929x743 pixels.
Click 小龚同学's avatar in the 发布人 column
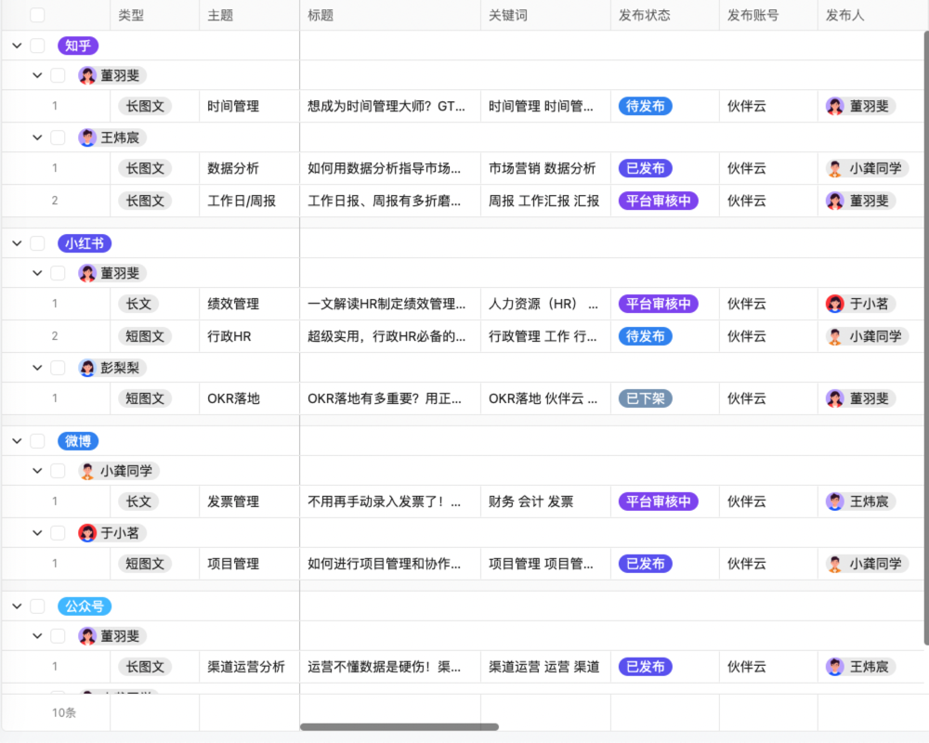(834, 168)
